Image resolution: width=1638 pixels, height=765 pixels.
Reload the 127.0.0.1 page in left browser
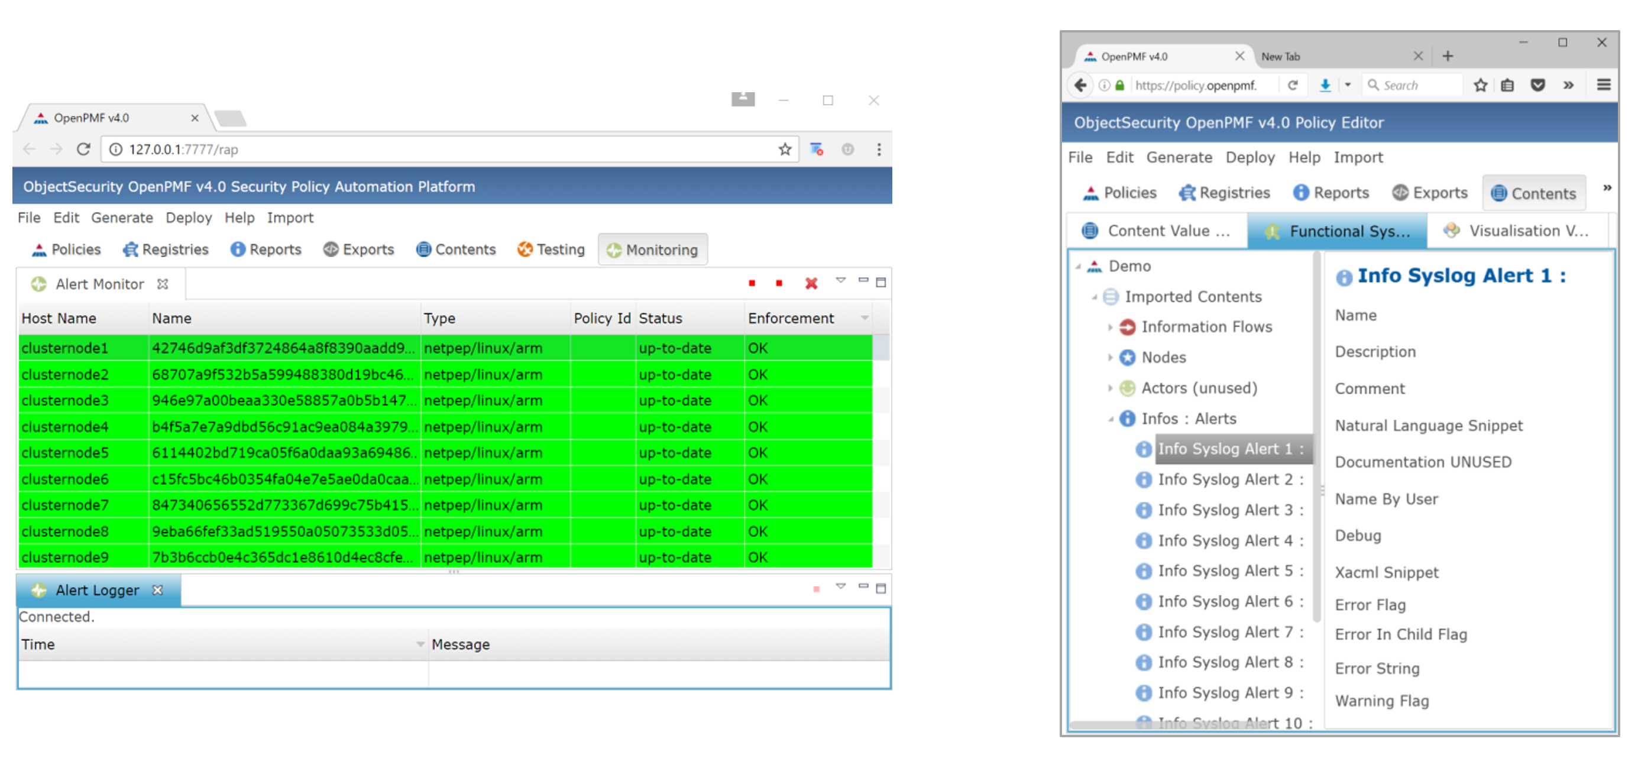83,150
